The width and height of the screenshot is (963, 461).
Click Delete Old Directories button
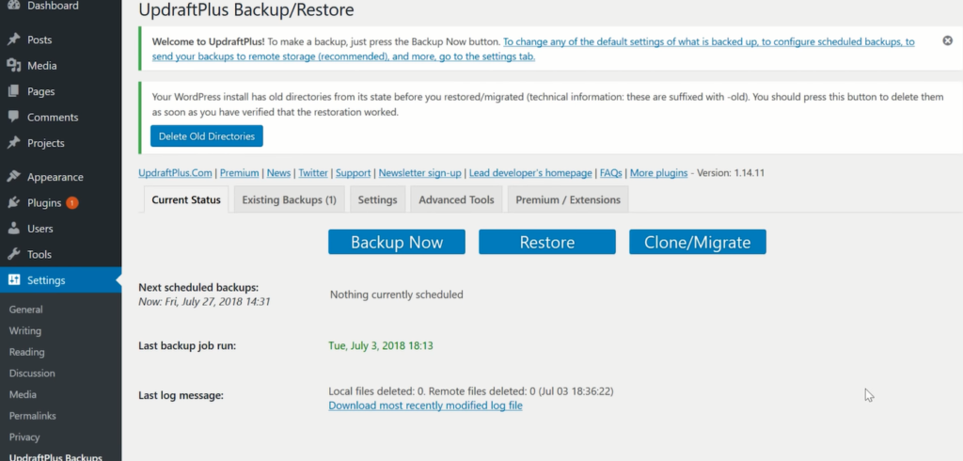pos(207,136)
